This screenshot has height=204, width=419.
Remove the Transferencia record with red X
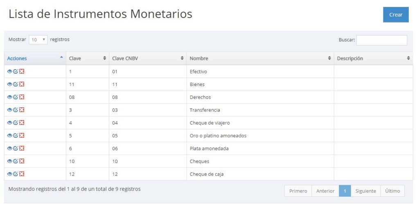[22, 110]
